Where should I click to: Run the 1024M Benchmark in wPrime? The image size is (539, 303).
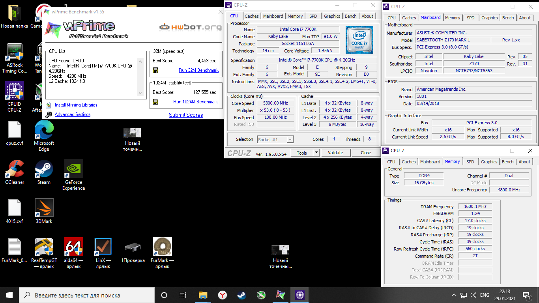195,102
